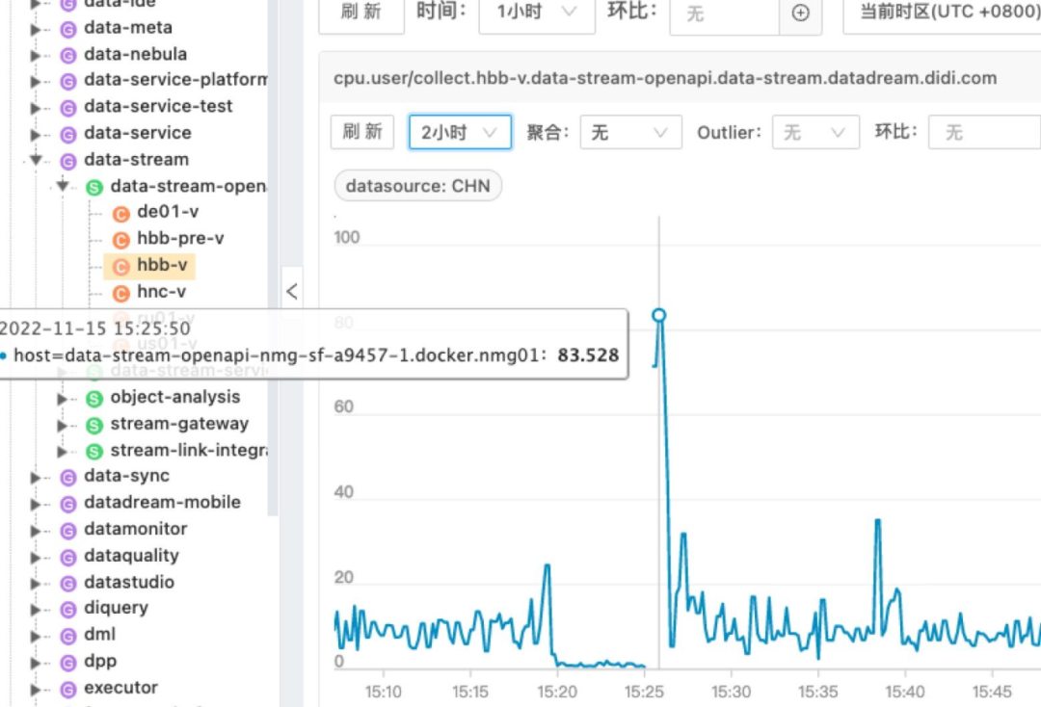Viewport: 1041px width, 707px height.
Task: Click the orange icon beside hbb-pre-v
Action: (120, 240)
